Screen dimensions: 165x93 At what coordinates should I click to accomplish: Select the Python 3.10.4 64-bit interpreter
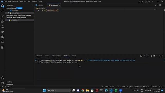click(x=138, y=87)
